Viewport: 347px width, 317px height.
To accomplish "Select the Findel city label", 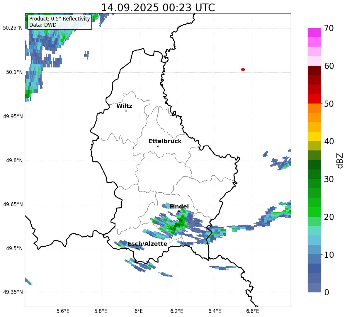I will click(179, 207).
